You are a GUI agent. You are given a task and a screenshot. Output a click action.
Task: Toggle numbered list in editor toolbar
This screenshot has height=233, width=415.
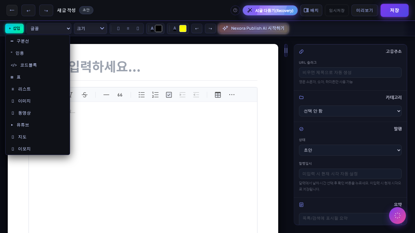(155, 95)
